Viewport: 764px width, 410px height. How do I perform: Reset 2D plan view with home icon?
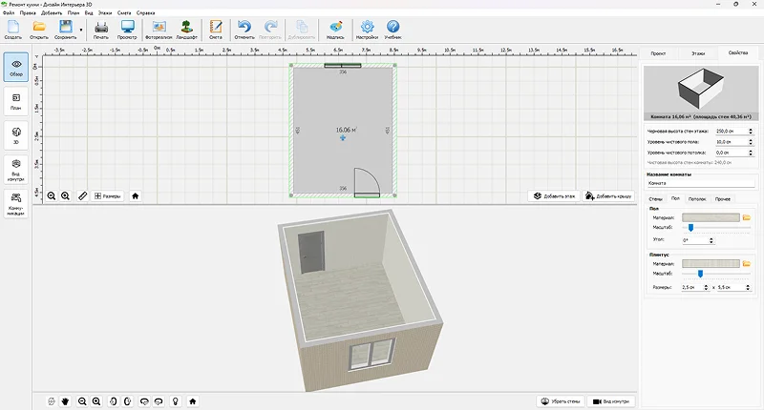(x=136, y=196)
